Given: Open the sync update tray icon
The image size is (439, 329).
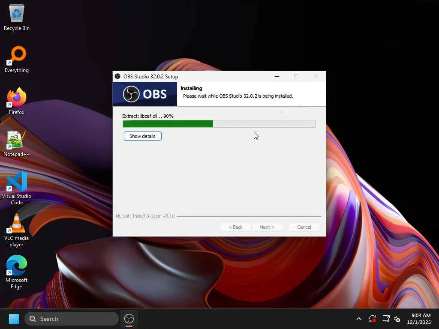Looking at the screenshot, I should 373,319.
